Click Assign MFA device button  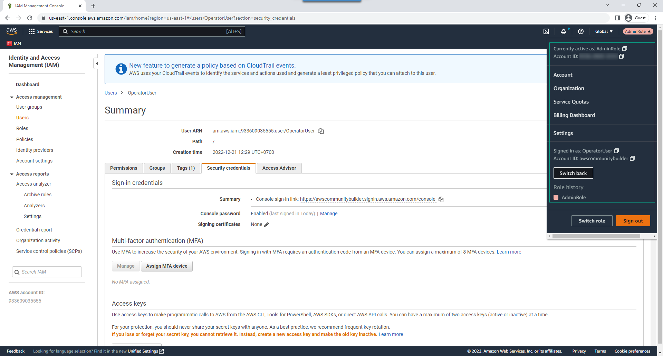point(166,266)
